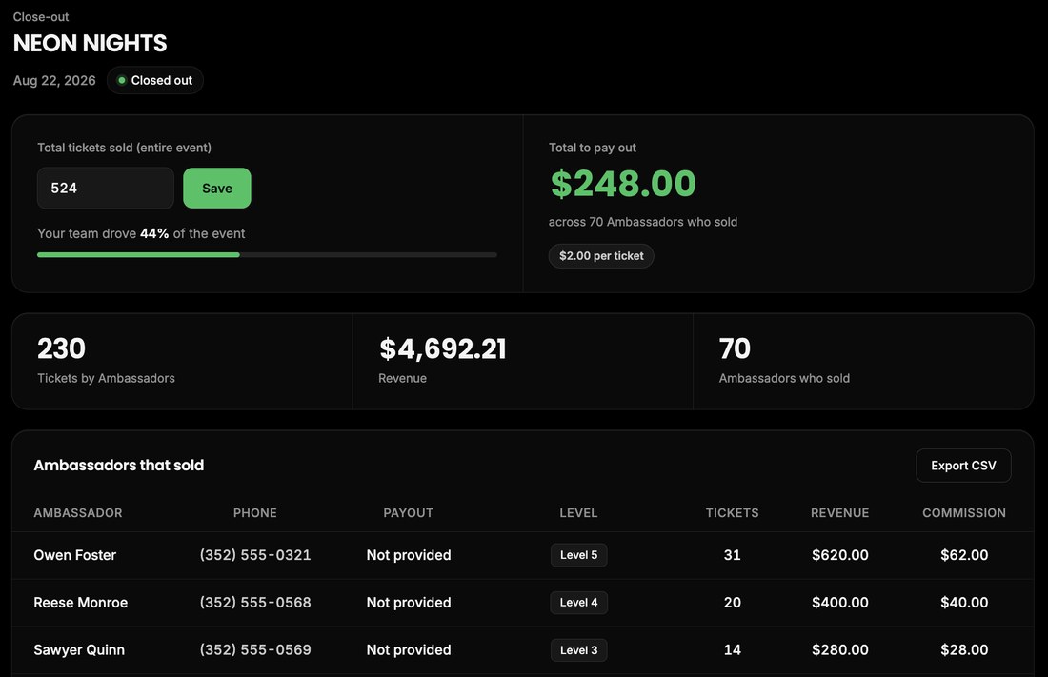Screen dimensions: 1048x677
Task: Click Sawyer Quinn's Not provided payout
Action: pos(409,649)
